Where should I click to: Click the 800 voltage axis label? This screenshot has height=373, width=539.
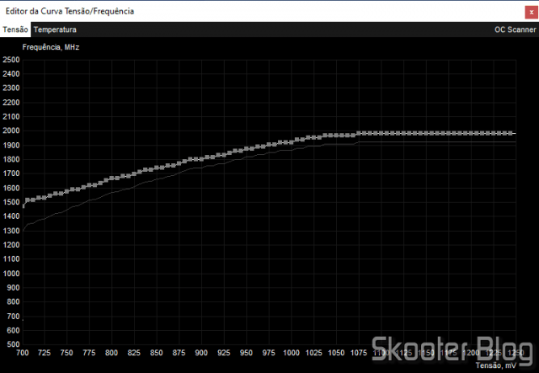pyautogui.click(x=111, y=353)
